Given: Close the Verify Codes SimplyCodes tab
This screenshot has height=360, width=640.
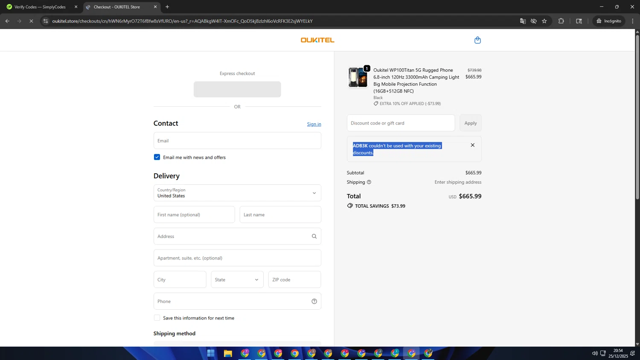Looking at the screenshot, I should point(76,7).
